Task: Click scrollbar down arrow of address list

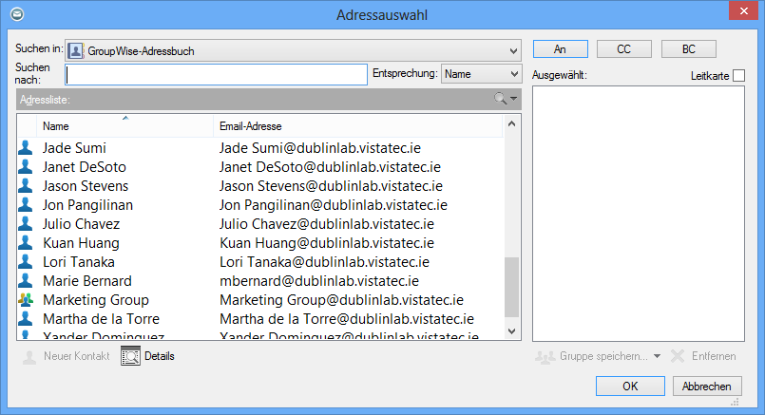Action: [511, 331]
